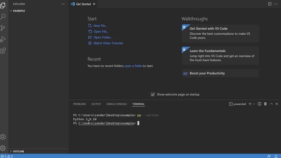Kill the terminal with trash icon
This screenshot has width=281, height=158.
click(x=265, y=104)
